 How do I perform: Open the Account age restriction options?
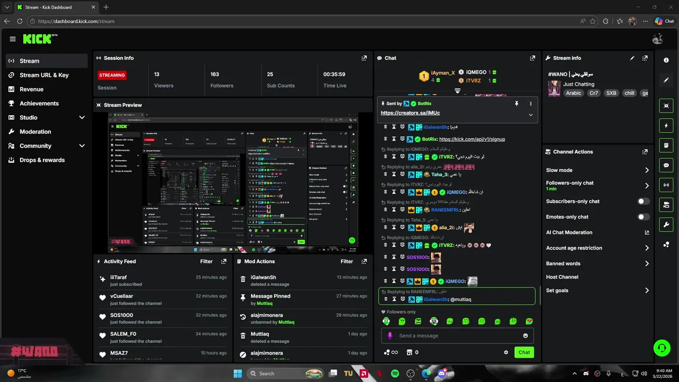(597, 248)
